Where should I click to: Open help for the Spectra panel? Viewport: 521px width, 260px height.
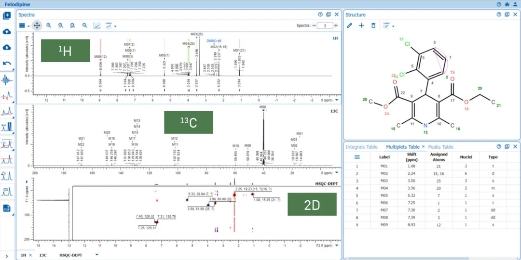click(x=320, y=14)
